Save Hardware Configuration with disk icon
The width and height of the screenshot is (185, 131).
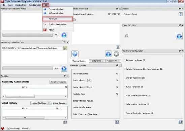pyautogui.click(x=180, y=122)
